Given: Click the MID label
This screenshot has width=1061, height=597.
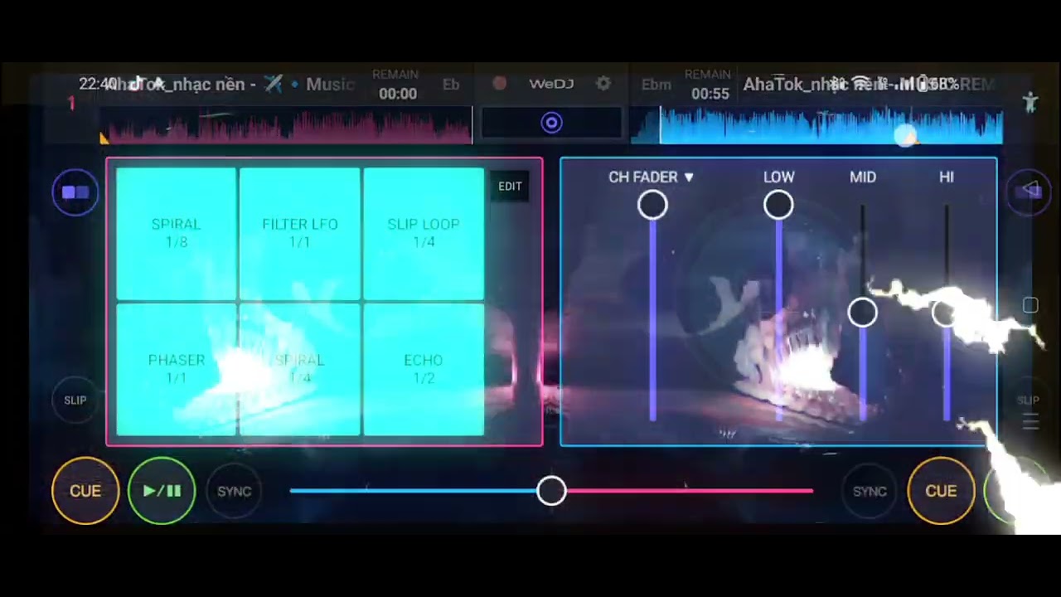Looking at the screenshot, I should point(863,177).
